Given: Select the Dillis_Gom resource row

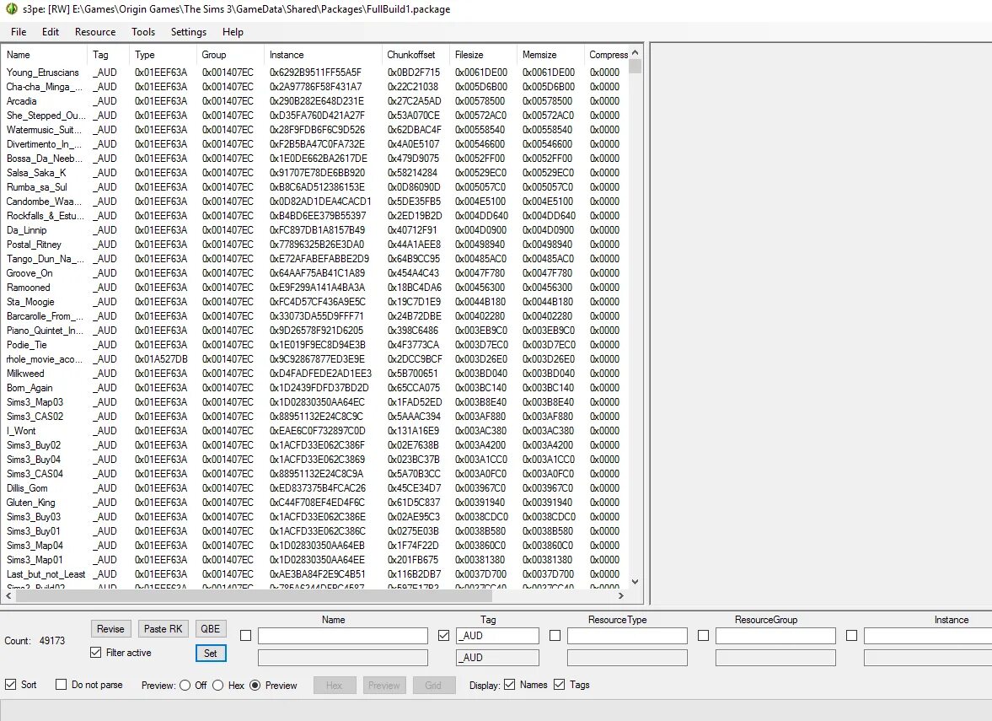Looking at the screenshot, I should pyautogui.click(x=315, y=488).
